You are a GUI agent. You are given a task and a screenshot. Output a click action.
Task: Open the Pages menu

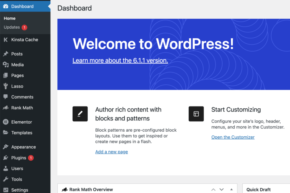[x=25, y=75]
